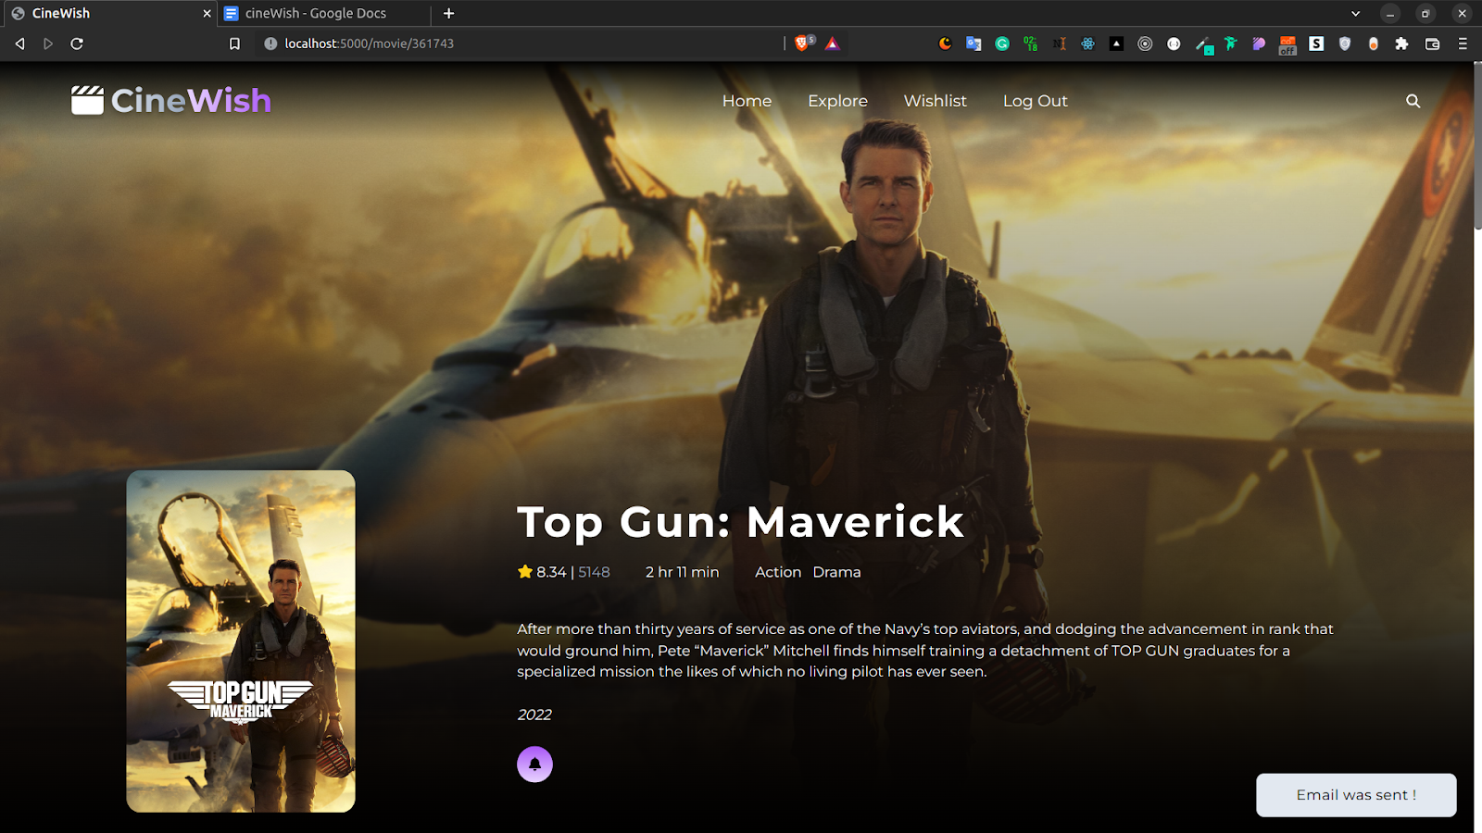Viewport: 1482px width, 833px height.
Task: Click the Top Gun Maverick poster thumbnail
Action: 241,641
